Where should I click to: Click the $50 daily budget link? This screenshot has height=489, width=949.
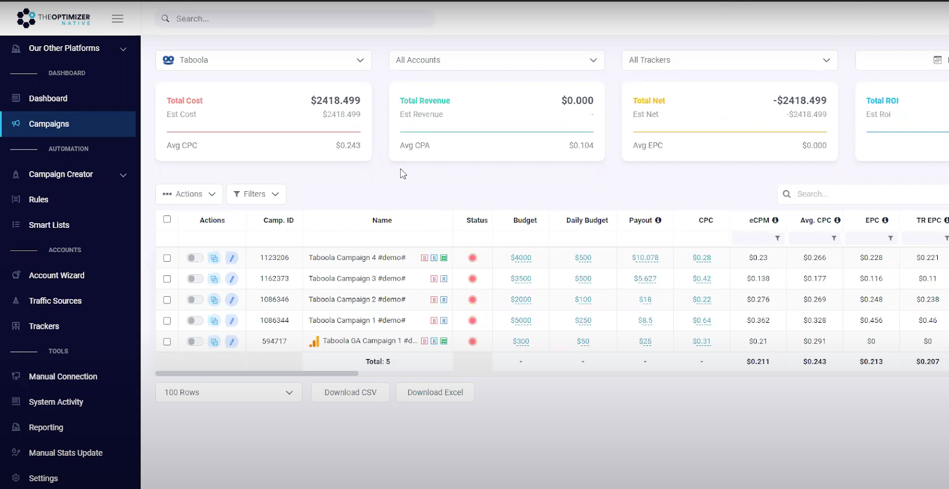click(583, 341)
